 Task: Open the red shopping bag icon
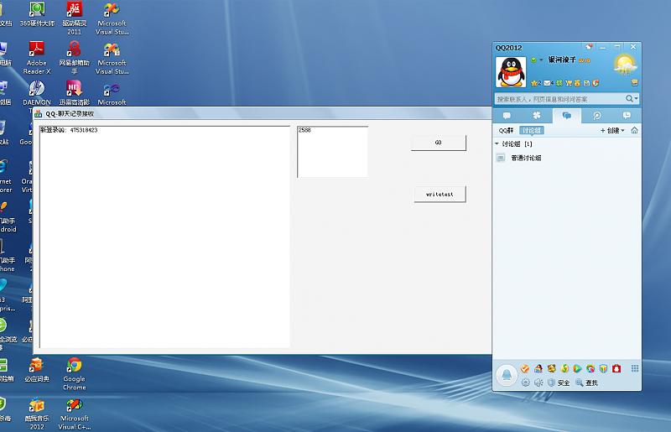point(616,368)
